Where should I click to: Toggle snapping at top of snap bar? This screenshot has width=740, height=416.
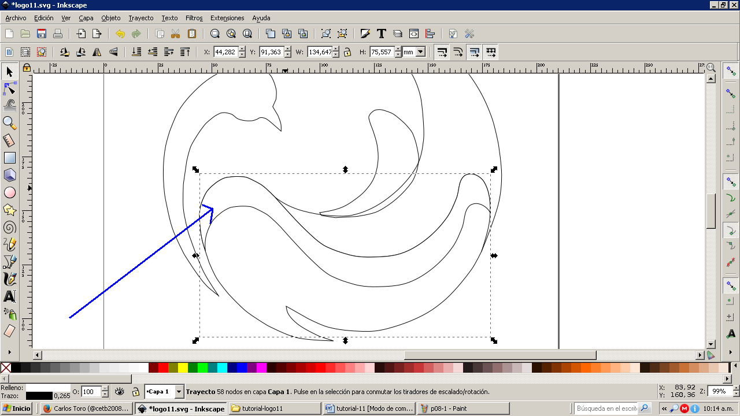[731, 70]
